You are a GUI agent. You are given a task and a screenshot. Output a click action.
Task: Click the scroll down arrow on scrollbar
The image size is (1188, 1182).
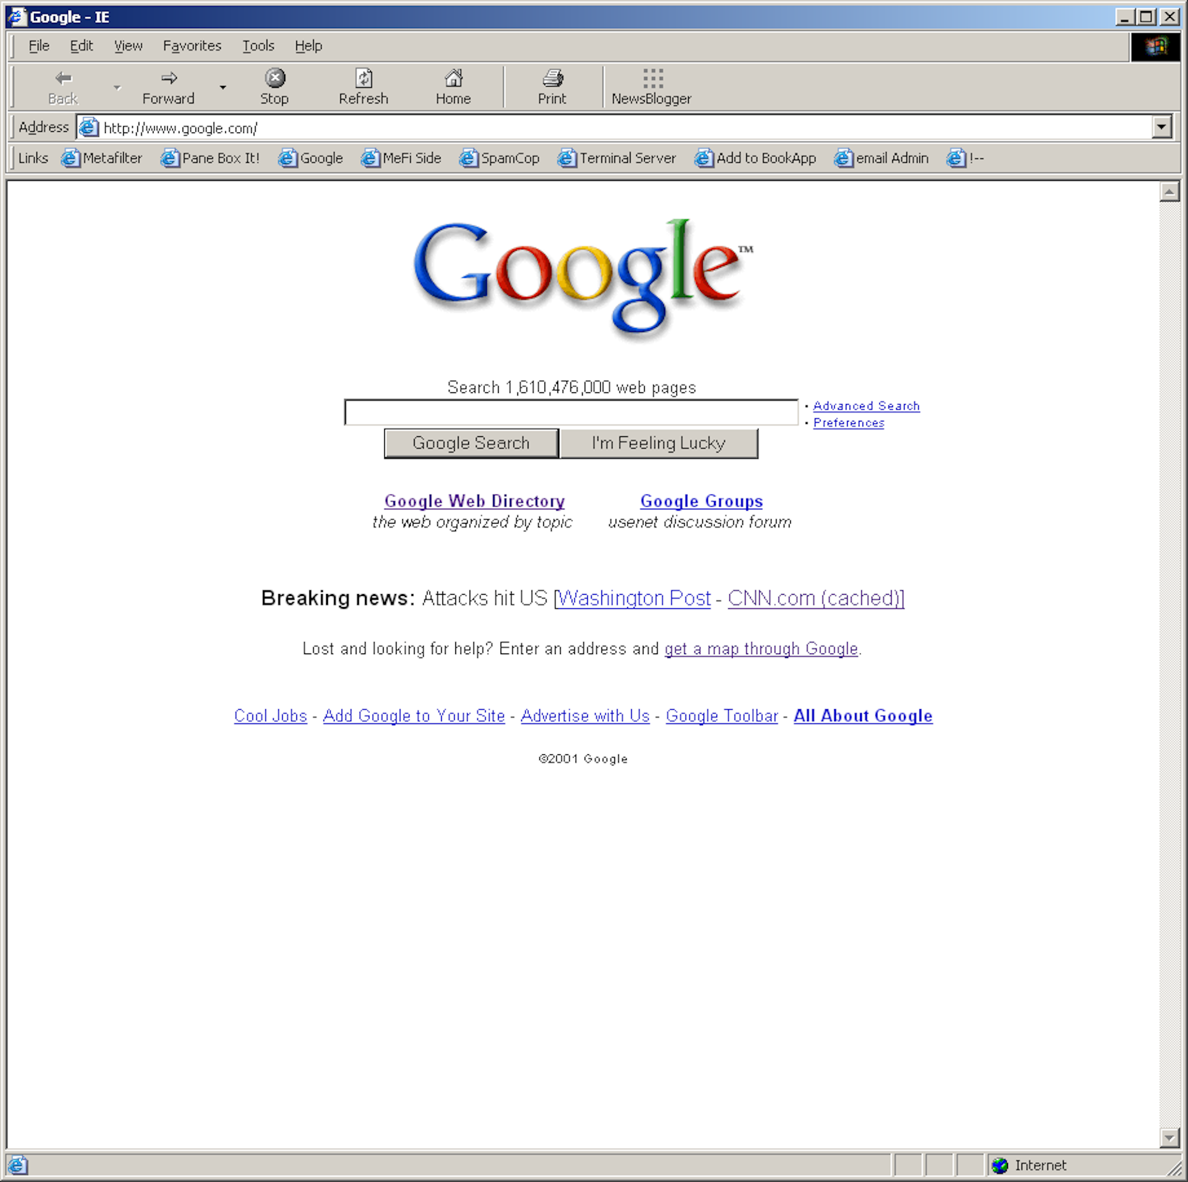1169,1137
